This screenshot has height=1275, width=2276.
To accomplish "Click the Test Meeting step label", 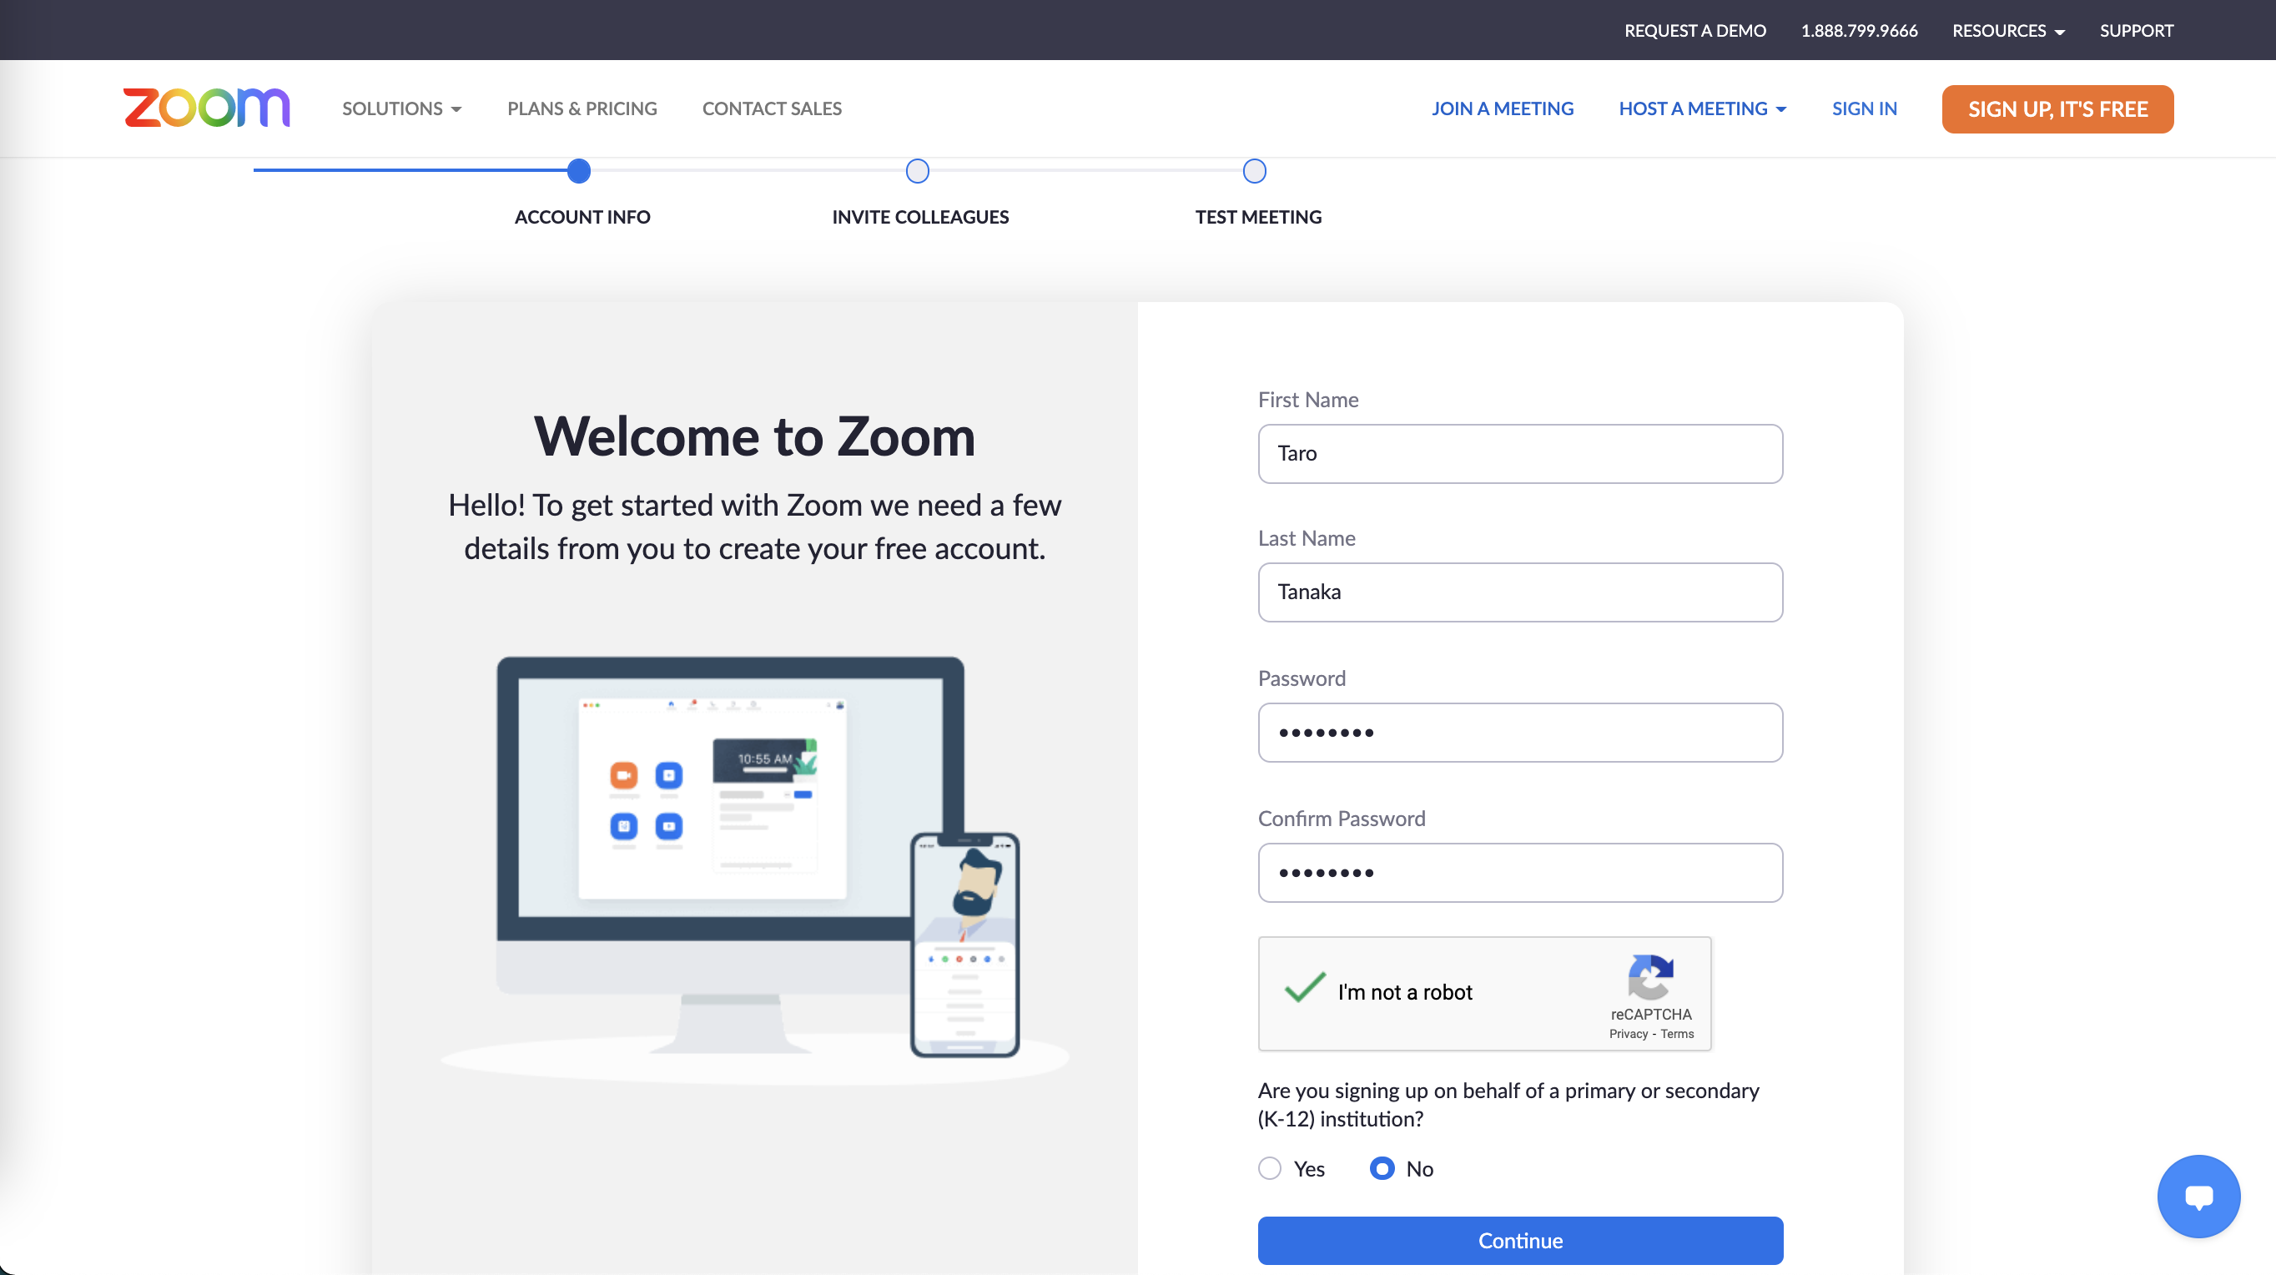I will pos(1258,217).
